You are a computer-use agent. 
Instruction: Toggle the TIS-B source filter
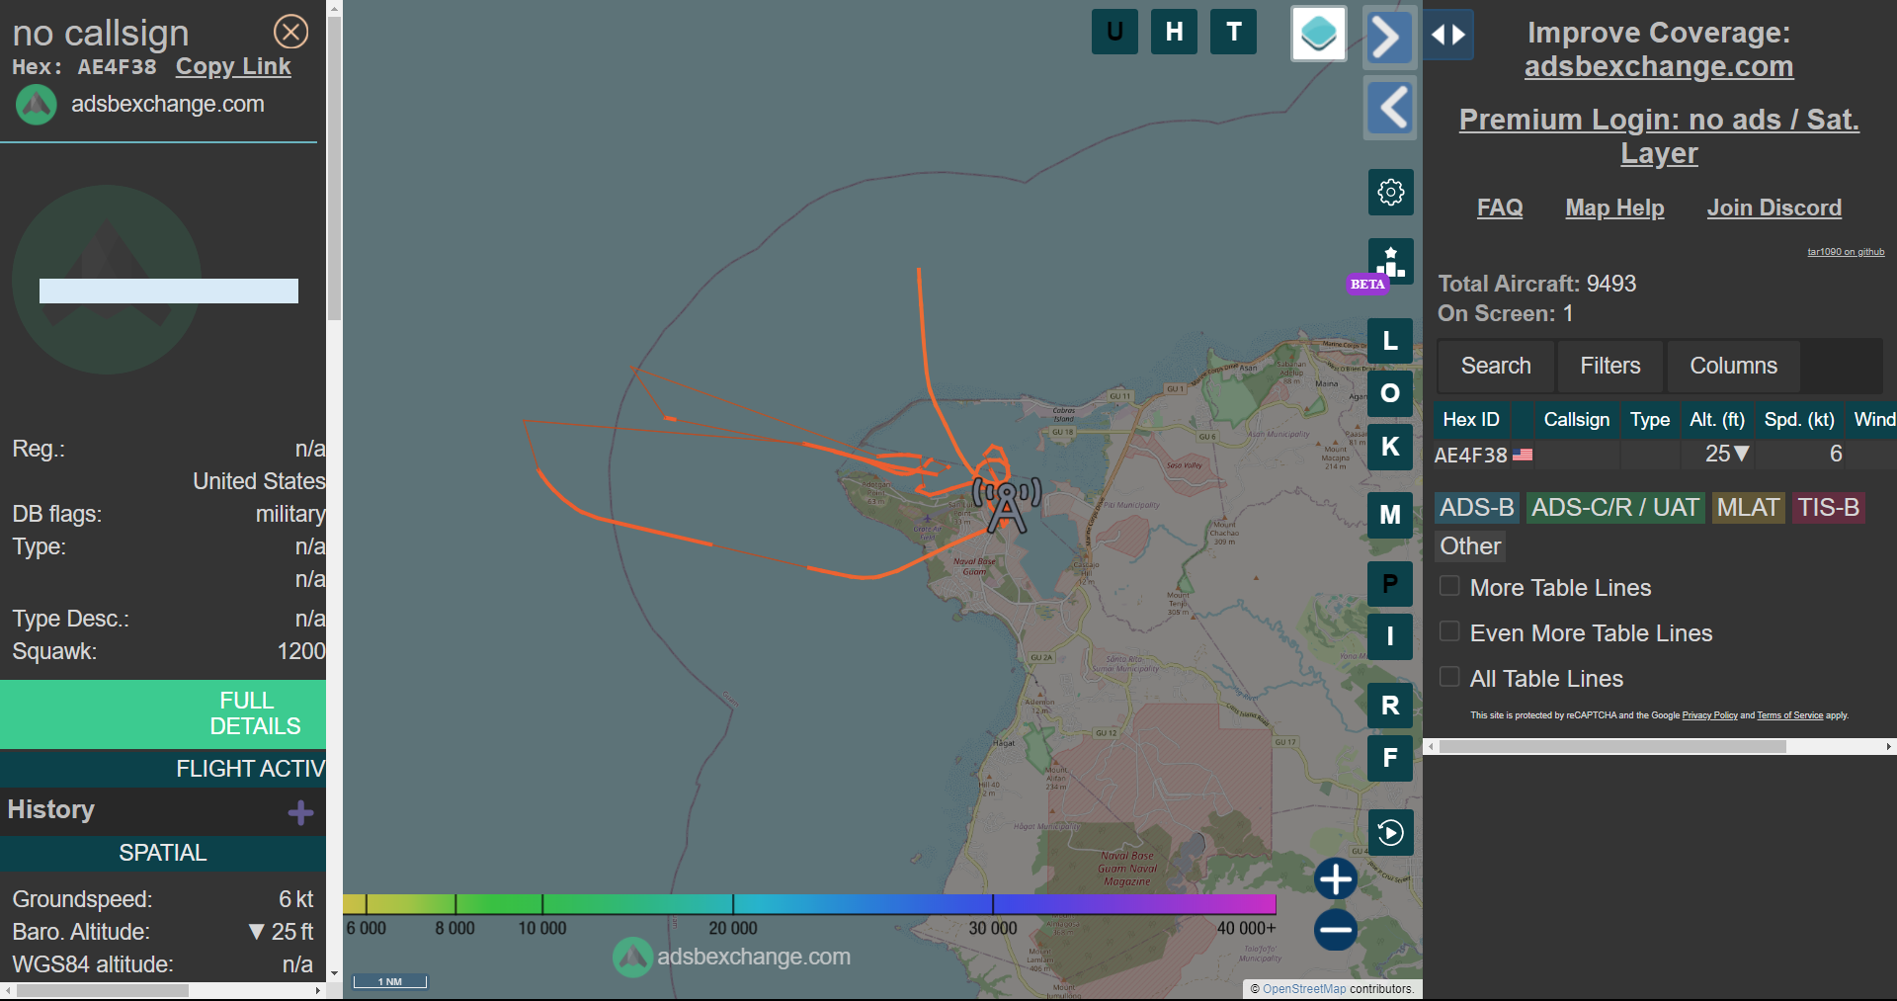point(1828,508)
